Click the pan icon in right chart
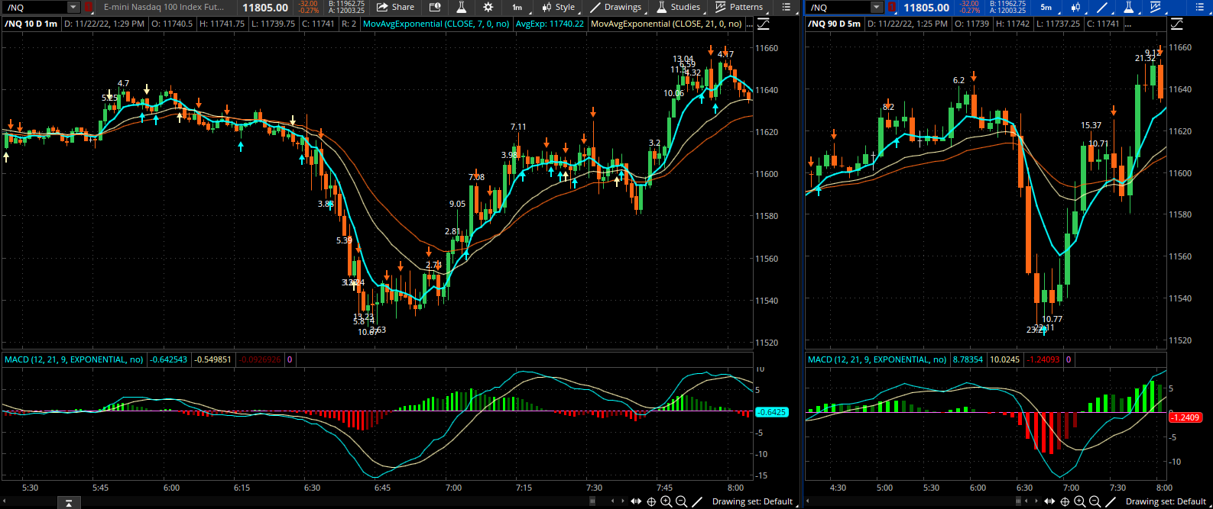 pyautogui.click(x=1050, y=501)
